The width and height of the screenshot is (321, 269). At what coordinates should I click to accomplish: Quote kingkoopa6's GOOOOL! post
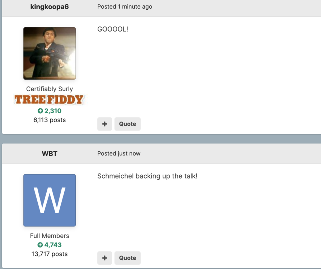[x=127, y=124]
